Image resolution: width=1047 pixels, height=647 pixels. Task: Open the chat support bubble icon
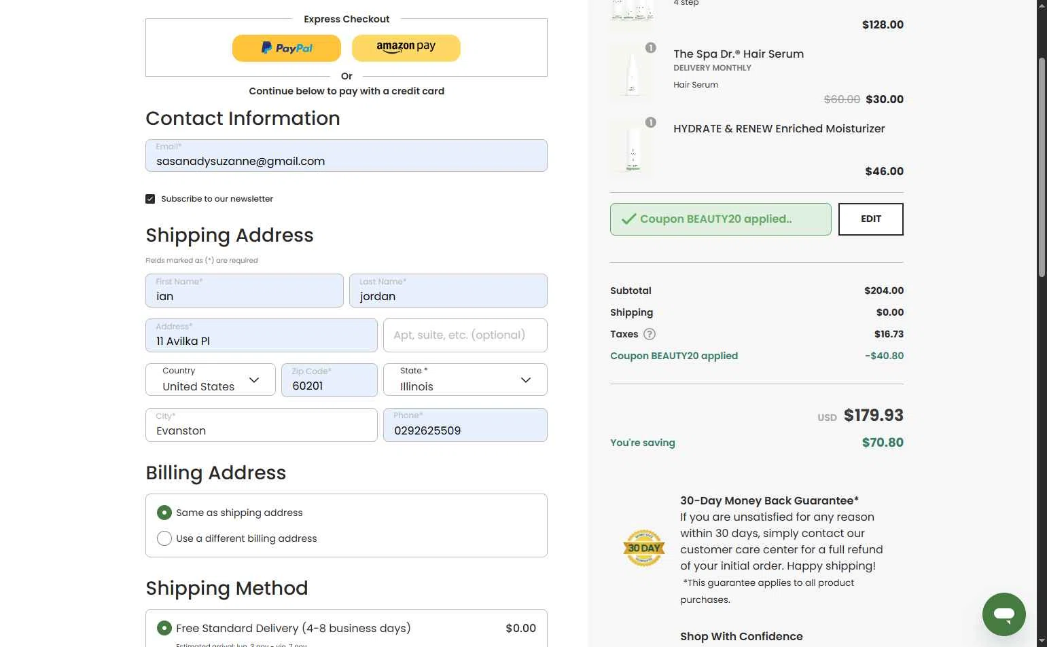click(x=1004, y=614)
